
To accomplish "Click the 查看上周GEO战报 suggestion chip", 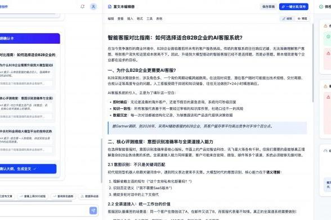I will click(33, 196).
